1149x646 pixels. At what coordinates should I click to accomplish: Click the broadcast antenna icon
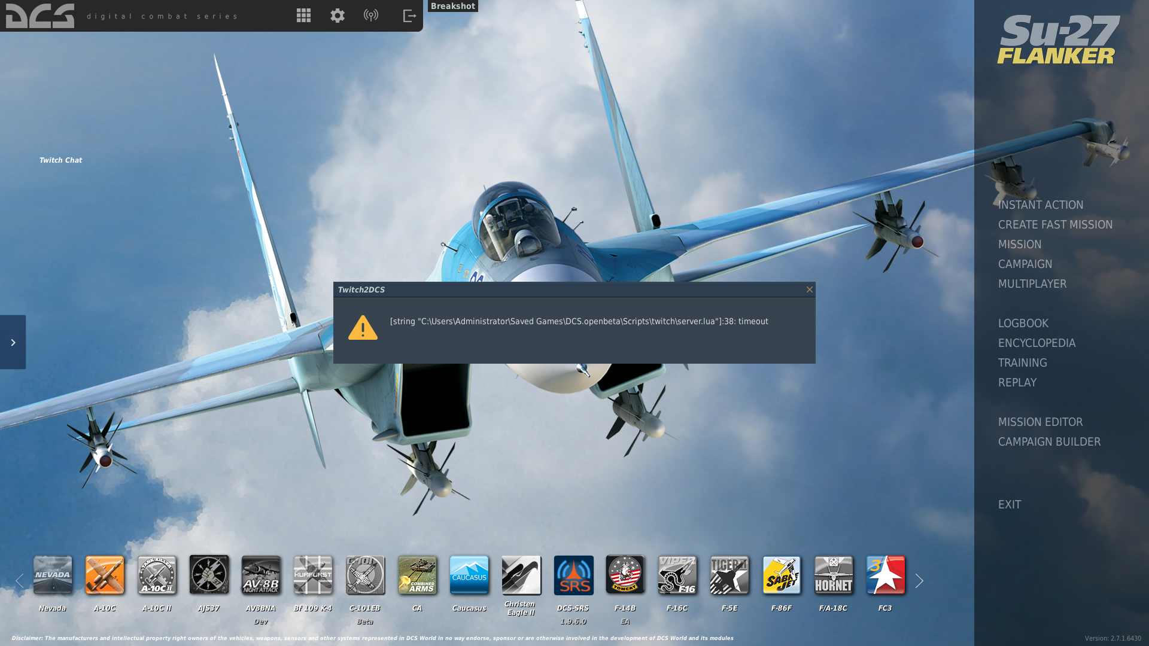(x=371, y=16)
